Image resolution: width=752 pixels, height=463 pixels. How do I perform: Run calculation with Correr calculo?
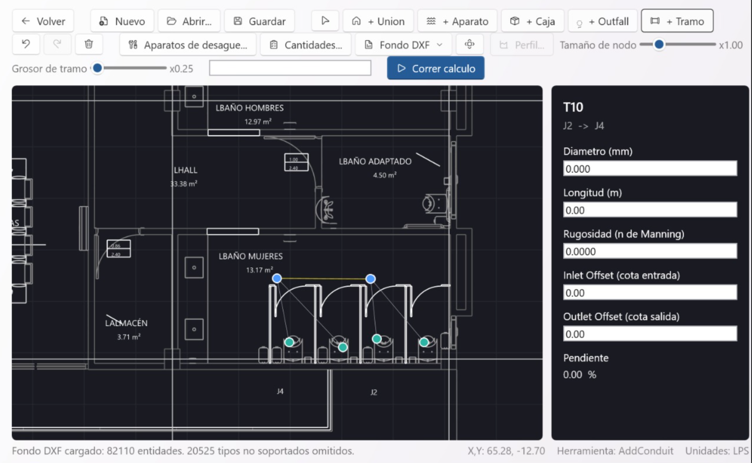[436, 68]
